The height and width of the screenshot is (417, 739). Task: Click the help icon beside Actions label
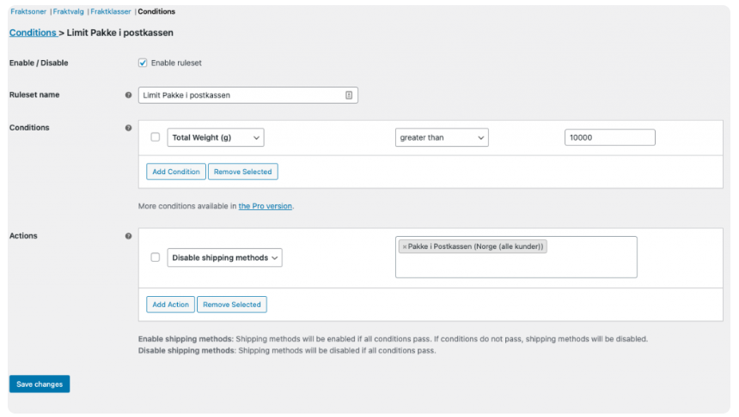129,236
